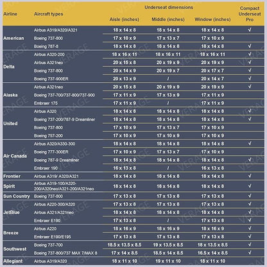
Task: Click the Breeze Airbus A220 checkmark
Action: point(250,228)
